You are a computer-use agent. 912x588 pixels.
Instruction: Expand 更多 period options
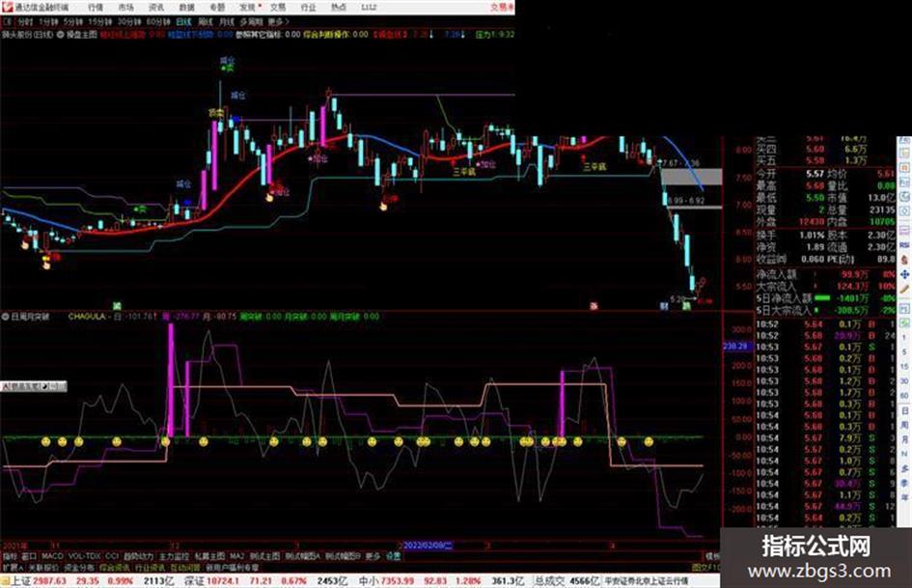278,21
